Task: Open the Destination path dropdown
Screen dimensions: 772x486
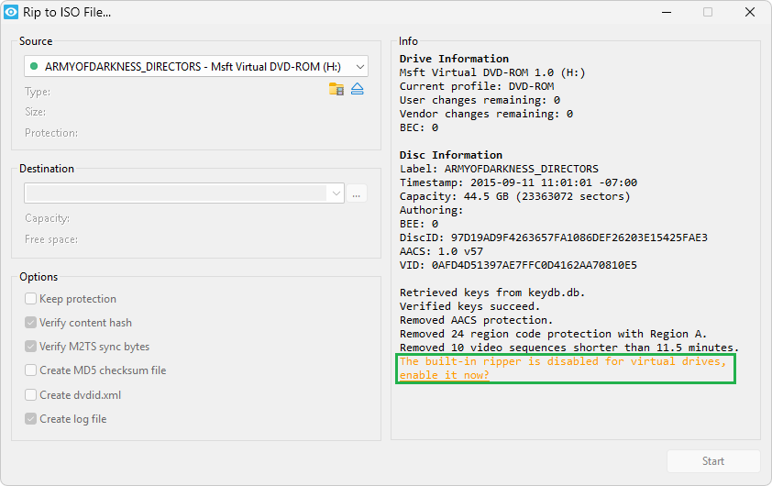Action: pos(336,193)
